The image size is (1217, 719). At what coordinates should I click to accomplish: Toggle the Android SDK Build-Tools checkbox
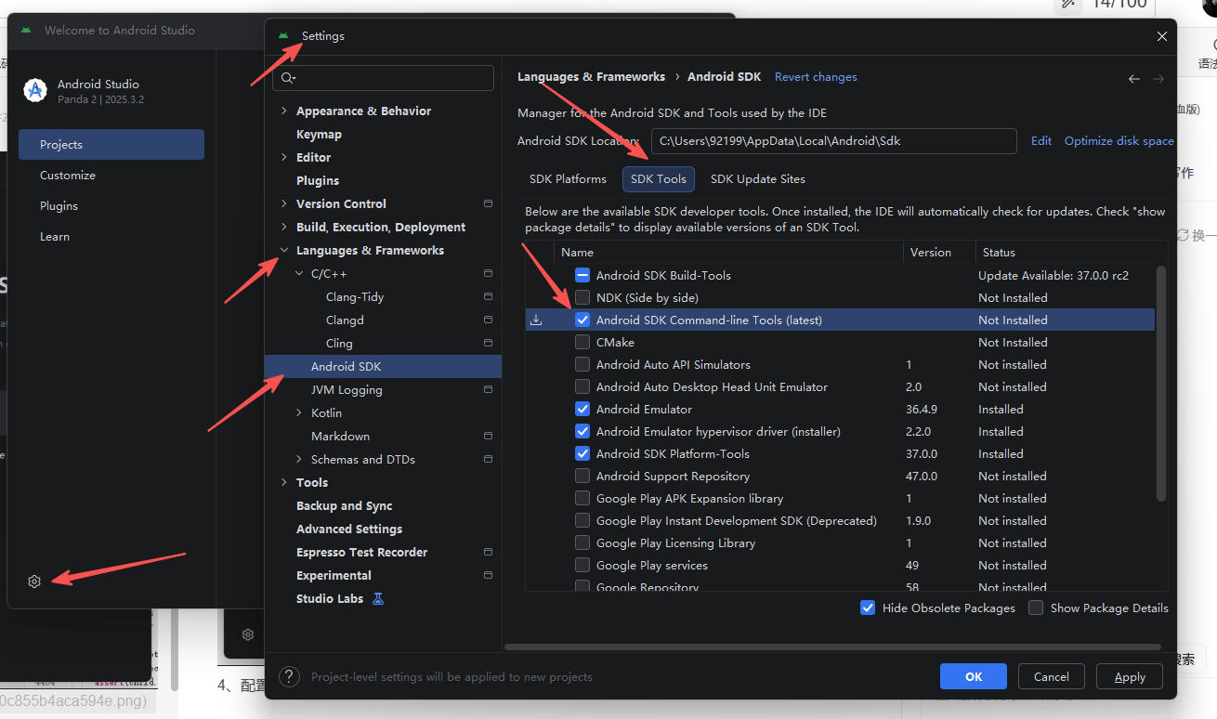[582, 276]
